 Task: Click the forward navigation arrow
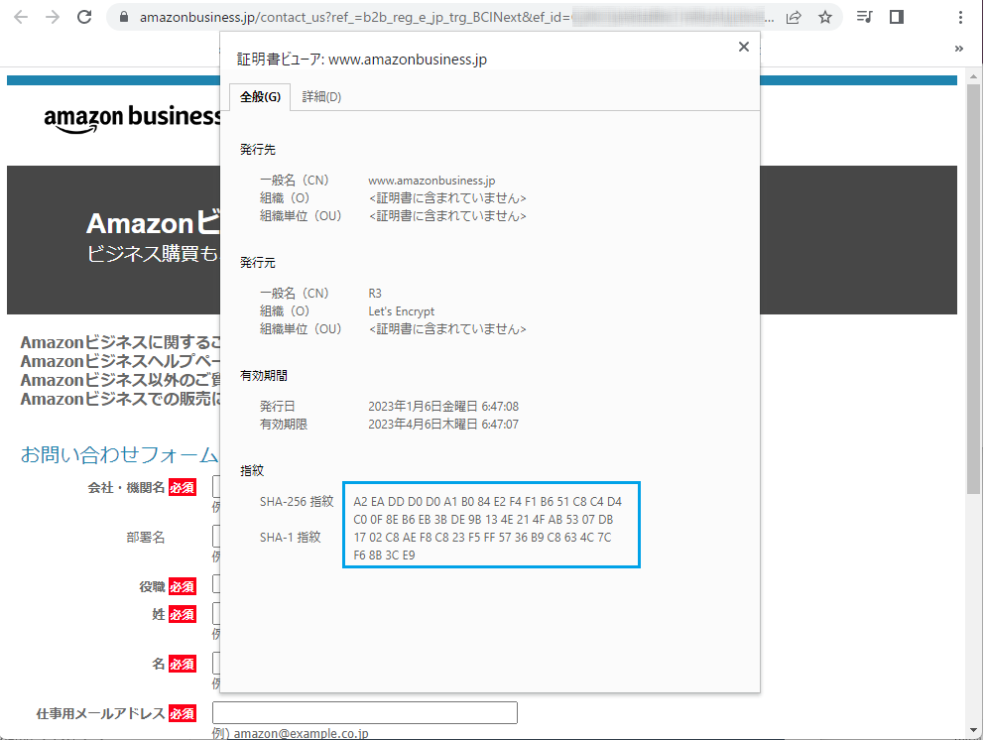[53, 17]
